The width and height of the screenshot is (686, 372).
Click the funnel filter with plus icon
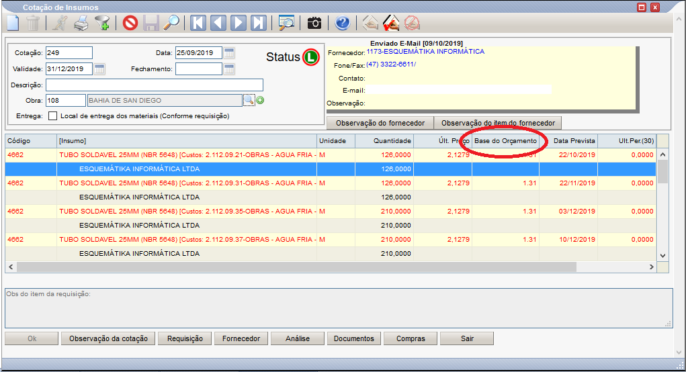pyautogui.click(x=102, y=23)
